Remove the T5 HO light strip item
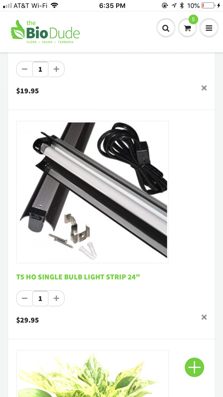223x397 pixels. point(204,317)
